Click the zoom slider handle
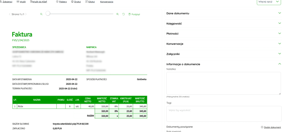 click(x=48, y=13)
